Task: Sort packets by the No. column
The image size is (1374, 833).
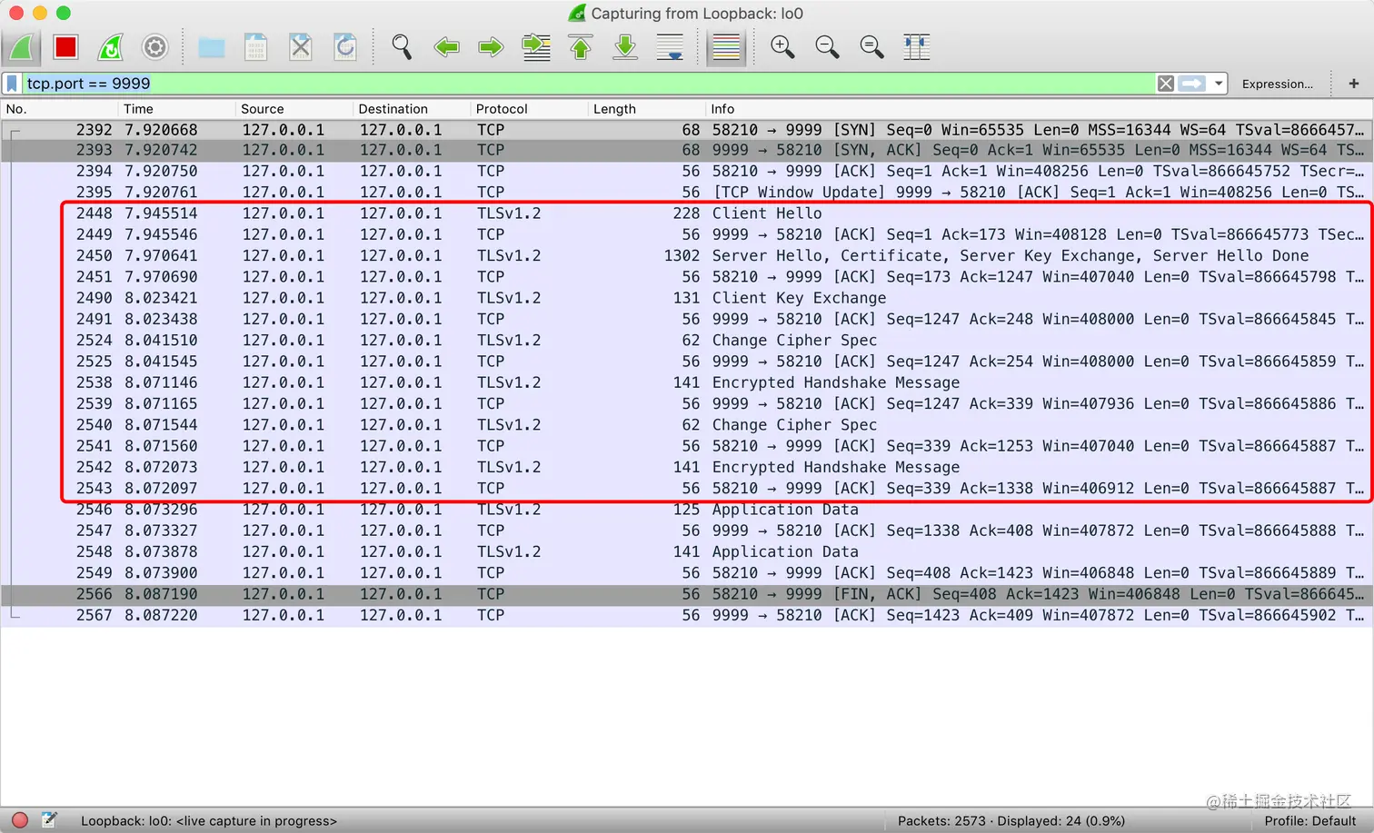Action: [59, 109]
